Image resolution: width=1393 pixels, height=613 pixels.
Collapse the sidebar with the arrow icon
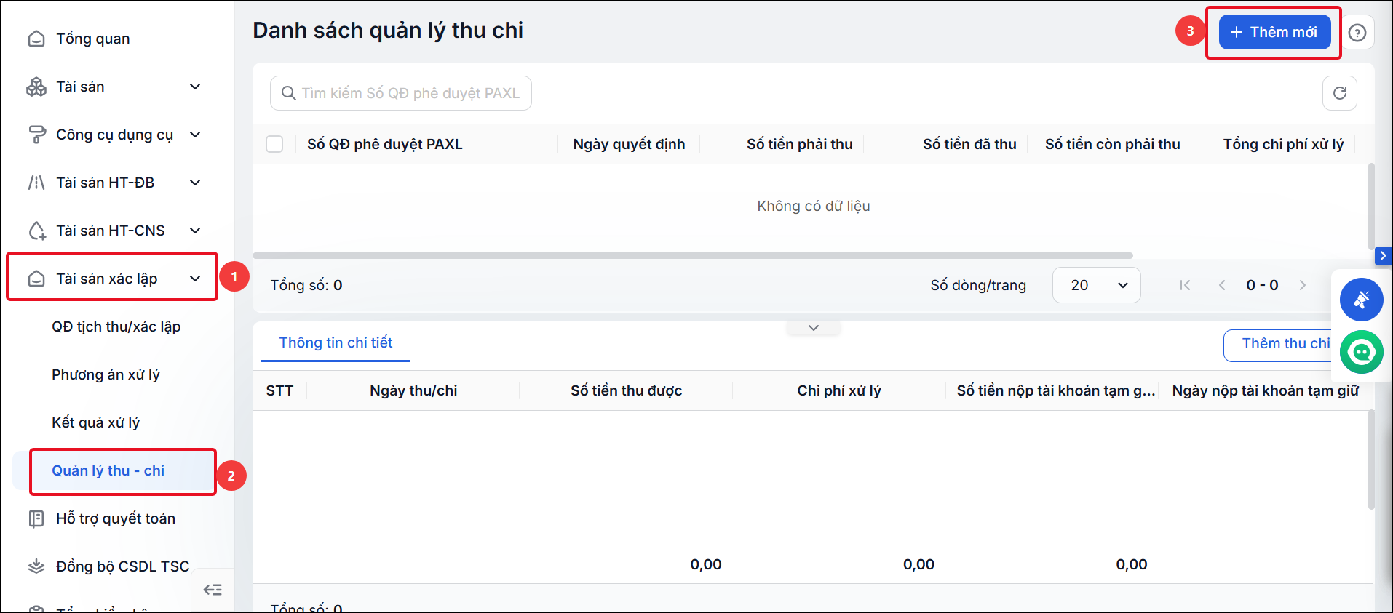pos(213,590)
